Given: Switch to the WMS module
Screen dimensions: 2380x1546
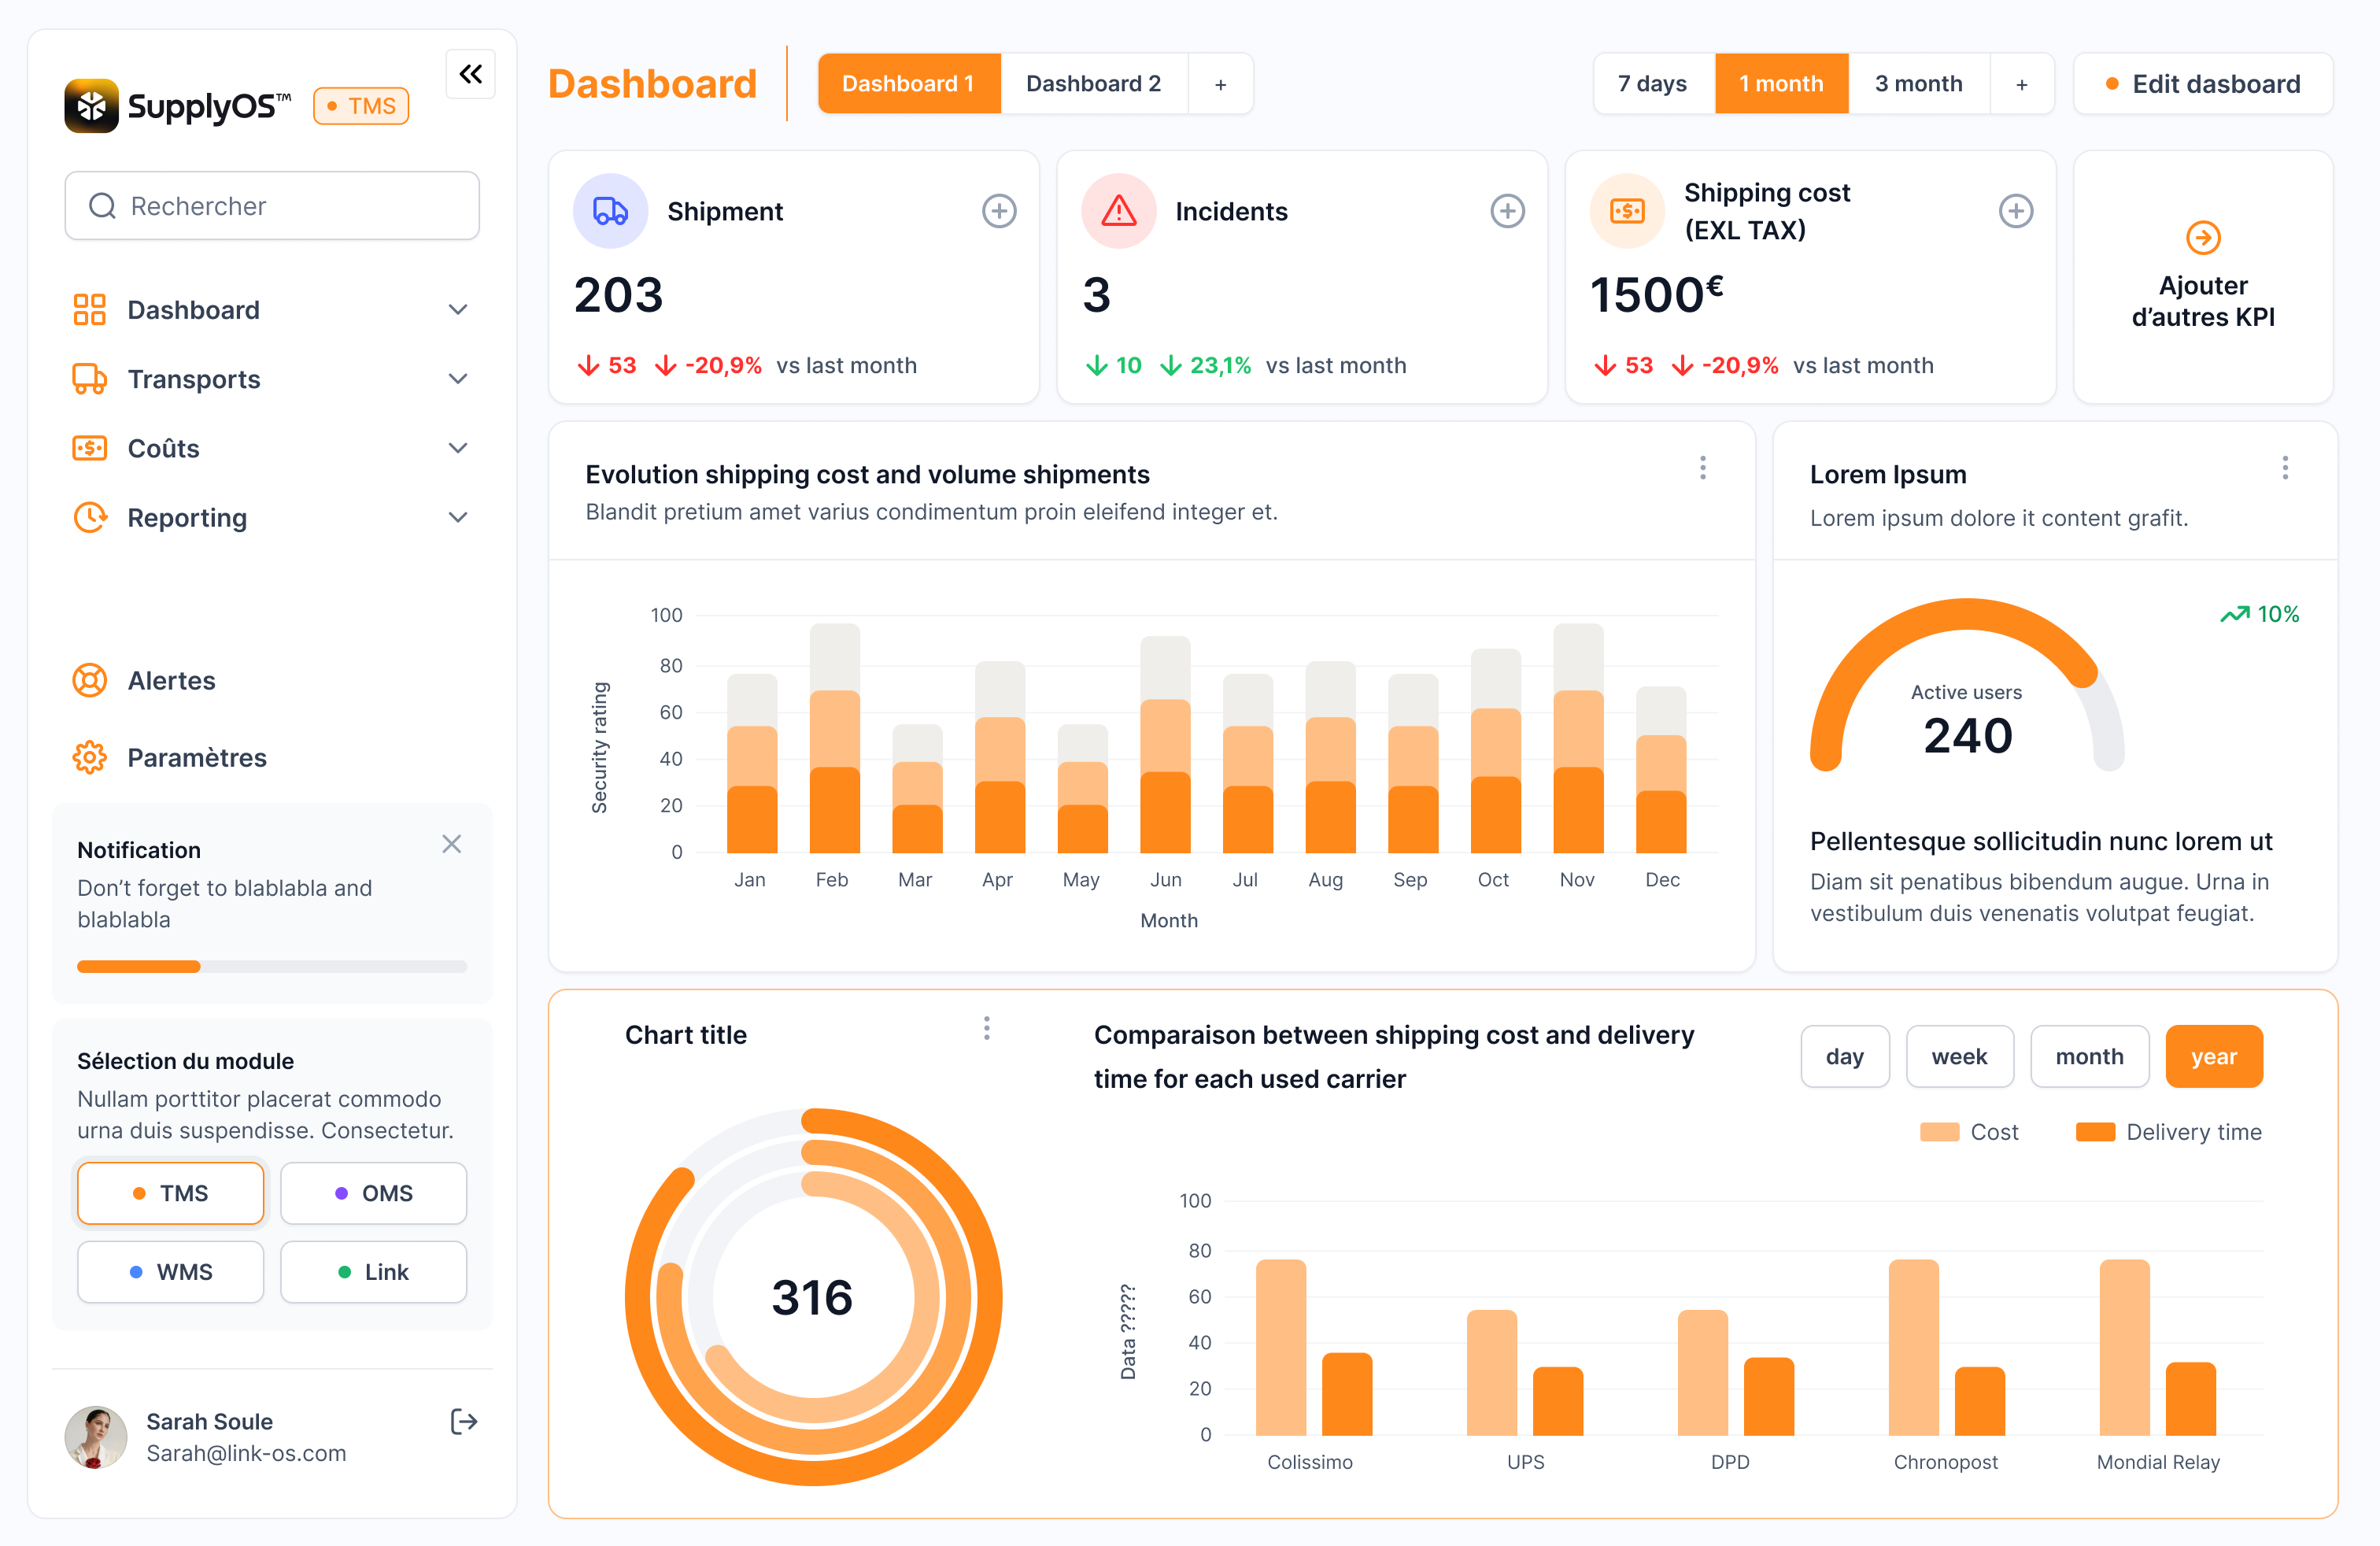Looking at the screenshot, I should [x=171, y=1272].
